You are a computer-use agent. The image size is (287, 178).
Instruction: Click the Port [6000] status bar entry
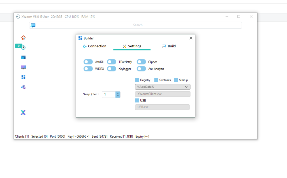point(57,137)
